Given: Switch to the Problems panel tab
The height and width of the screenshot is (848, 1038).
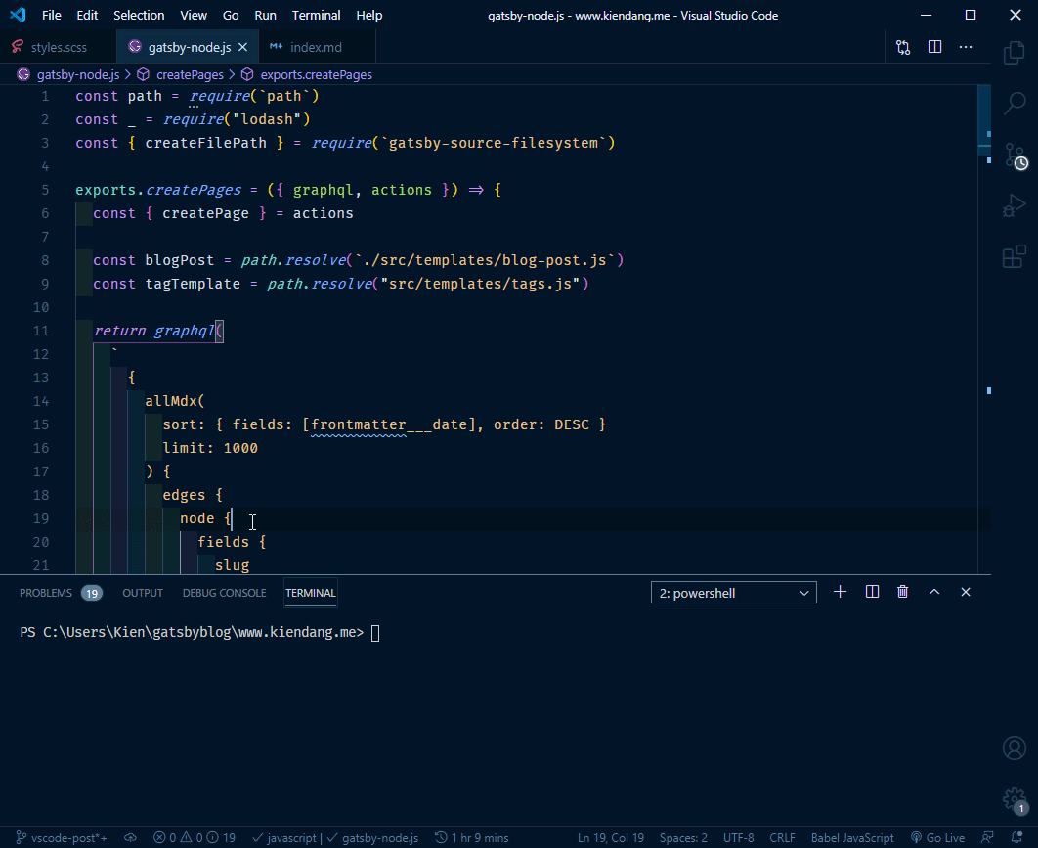Looking at the screenshot, I should coord(59,593).
